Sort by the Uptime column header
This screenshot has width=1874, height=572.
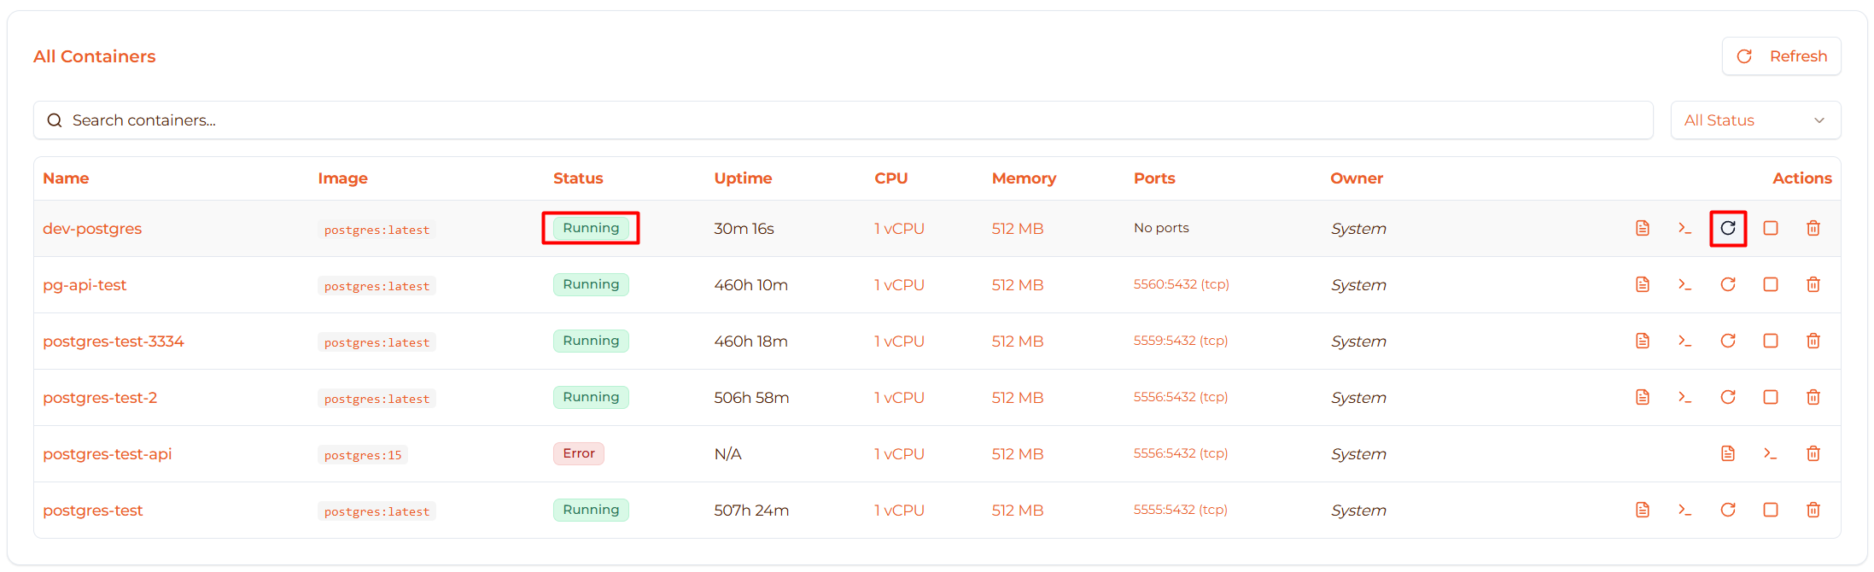click(743, 178)
